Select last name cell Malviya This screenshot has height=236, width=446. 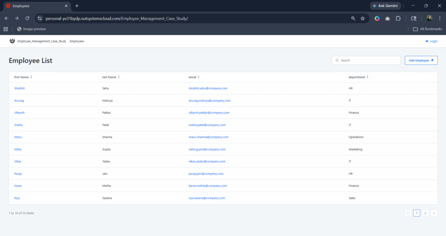(107, 100)
